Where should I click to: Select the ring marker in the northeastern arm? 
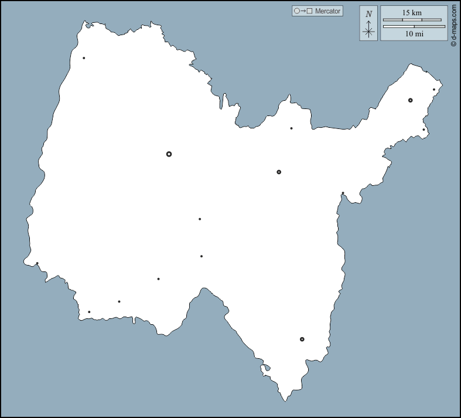[x=411, y=100]
